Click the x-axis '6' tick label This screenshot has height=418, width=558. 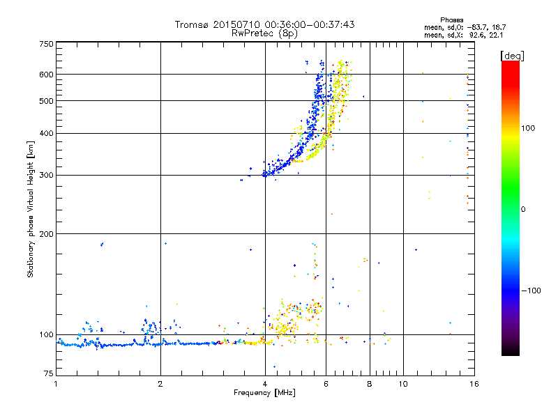coord(326,384)
